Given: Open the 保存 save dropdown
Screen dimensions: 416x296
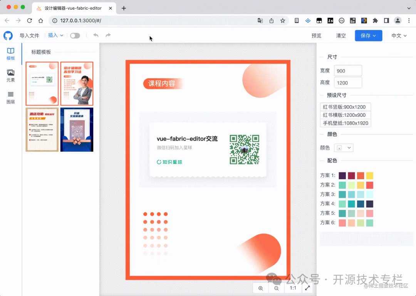Looking at the screenshot, I should click(x=369, y=35).
